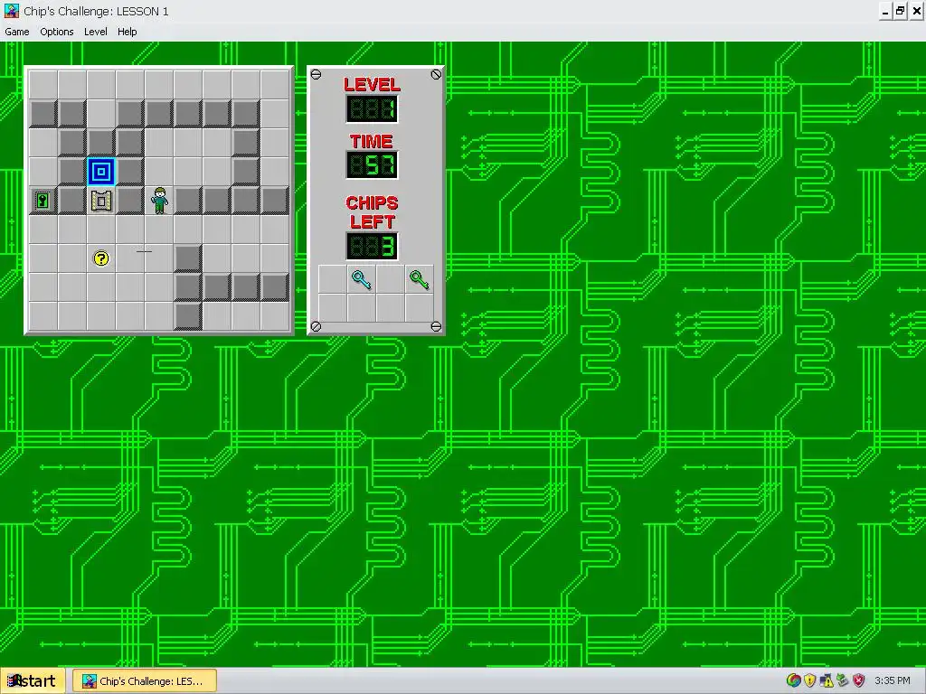Restore down the Chip's Challenge window
The image size is (926, 694).
click(x=900, y=11)
